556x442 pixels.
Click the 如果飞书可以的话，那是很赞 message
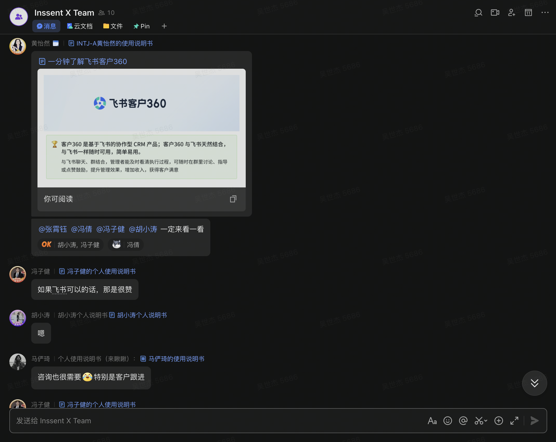[85, 289]
